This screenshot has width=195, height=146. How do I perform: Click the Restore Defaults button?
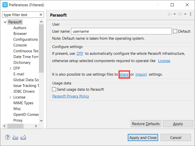click(146, 124)
